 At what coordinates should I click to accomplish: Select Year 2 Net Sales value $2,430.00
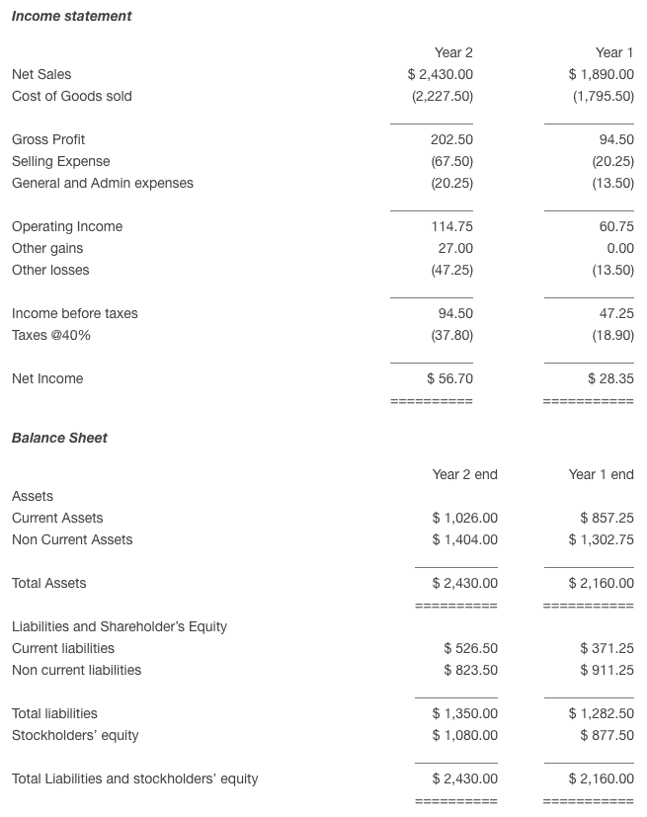[x=441, y=74]
